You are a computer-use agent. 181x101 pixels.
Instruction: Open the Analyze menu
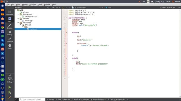[x=33, y=4]
